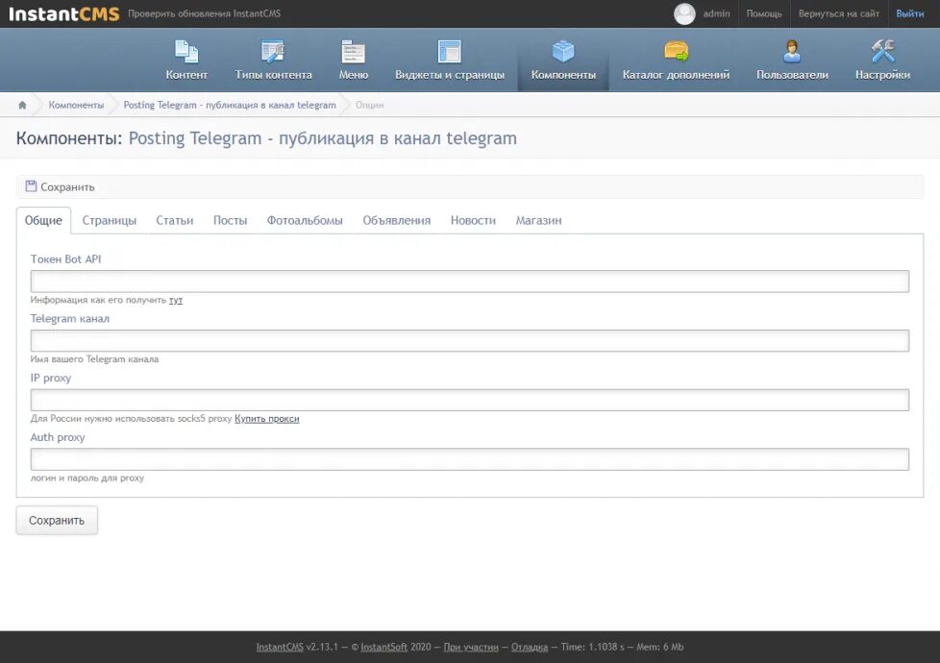
Task: Focus the Токен Bot API field
Action: point(469,282)
